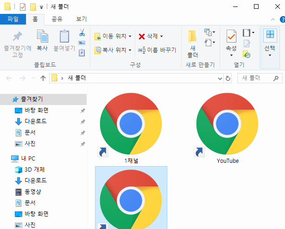This screenshot has height=229, width=285.
Task: Open the address bar history dropdown
Action: point(220,78)
